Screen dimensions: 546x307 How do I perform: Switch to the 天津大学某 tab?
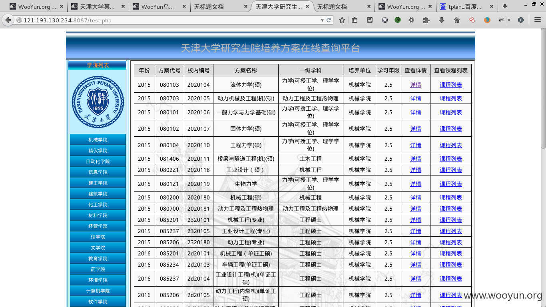pos(98,6)
